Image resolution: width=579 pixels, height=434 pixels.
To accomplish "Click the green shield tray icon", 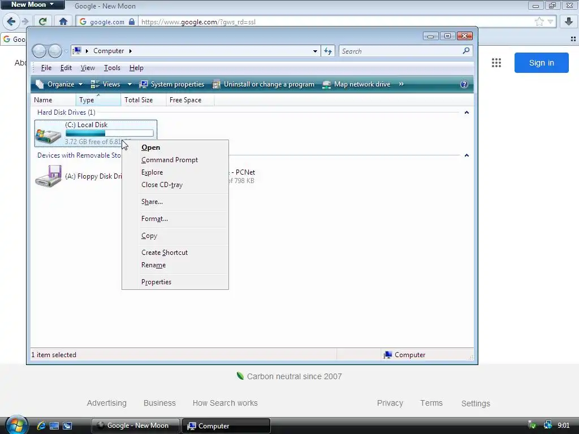I will point(532,425).
